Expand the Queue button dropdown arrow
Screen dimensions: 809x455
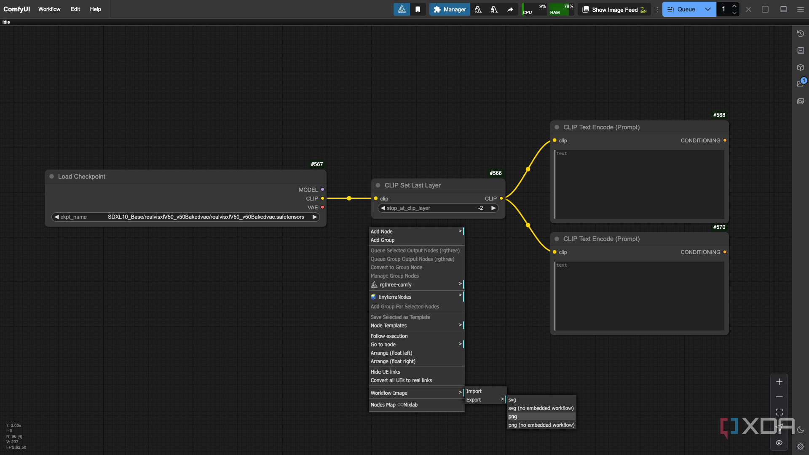point(708,9)
